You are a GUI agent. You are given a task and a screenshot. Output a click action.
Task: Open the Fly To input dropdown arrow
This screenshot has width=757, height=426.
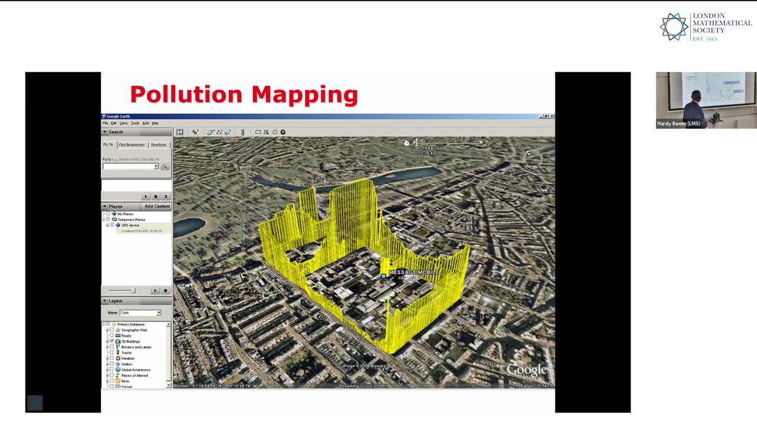tap(156, 166)
